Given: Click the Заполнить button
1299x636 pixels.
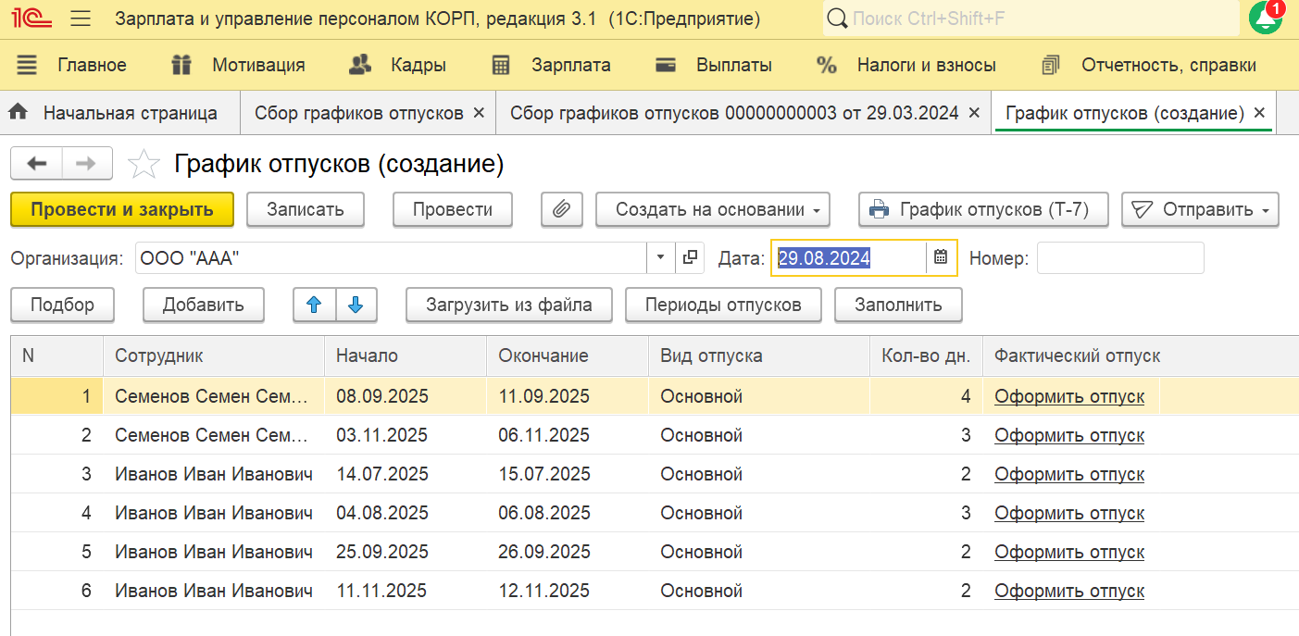Looking at the screenshot, I should click(898, 305).
